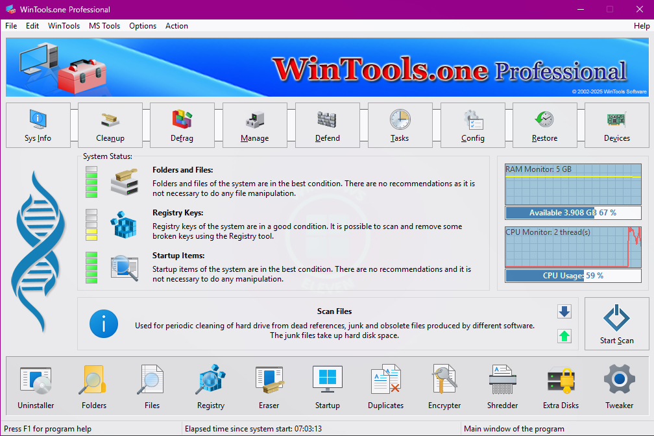The width and height of the screenshot is (654, 436).
Task: Launch the Duplicates finder tool
Action: click(386, 387)
